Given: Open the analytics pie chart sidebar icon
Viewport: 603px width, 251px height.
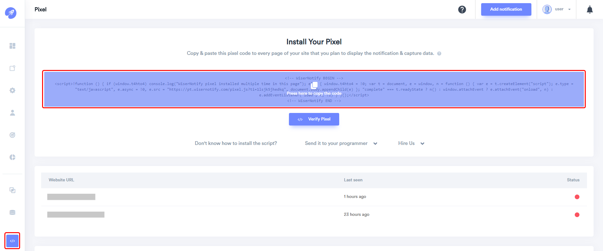Looking at the screenshot, I should click(12, 157).
